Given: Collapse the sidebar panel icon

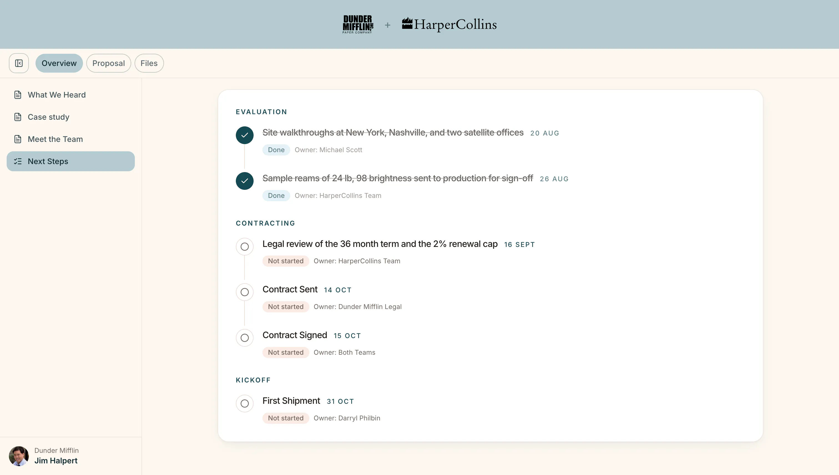Looking at the screenshot, I should pos(19,63).
